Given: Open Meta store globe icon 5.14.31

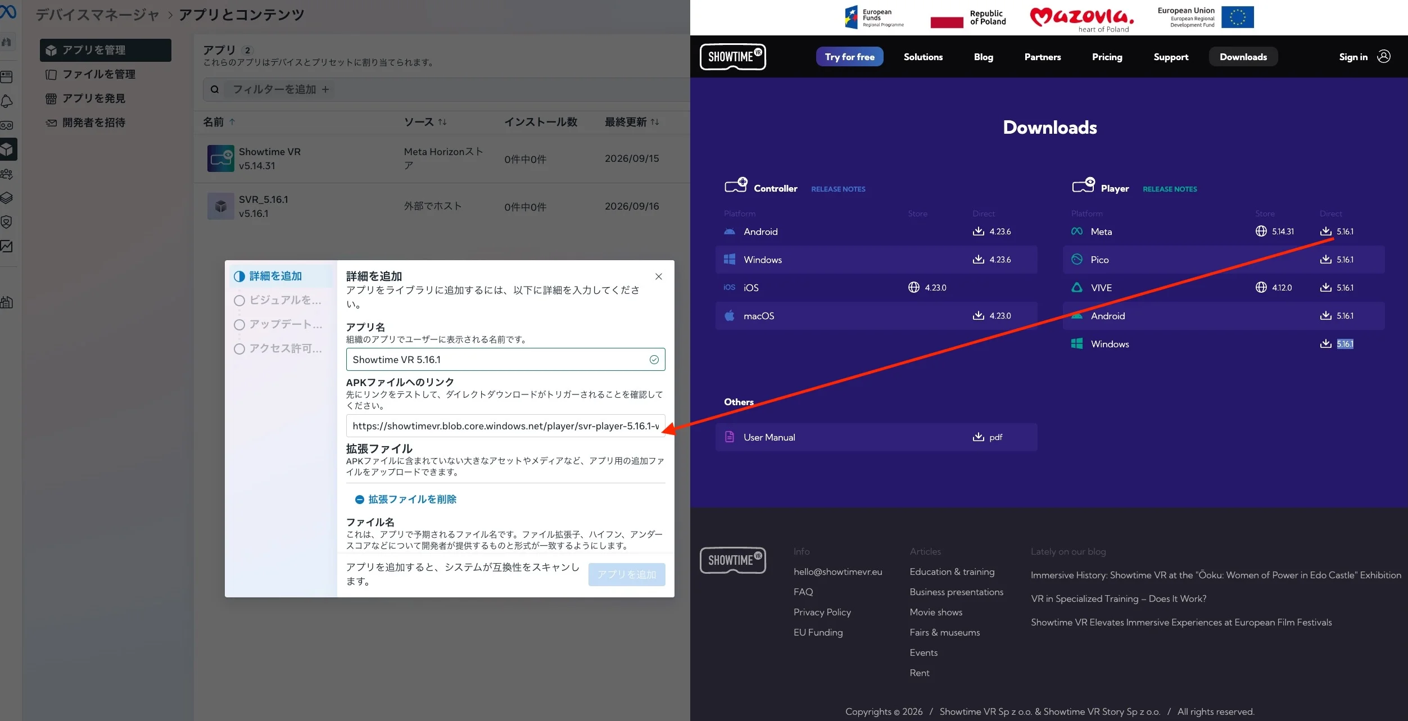Looking at the screenshot, I should point(1261,231).
